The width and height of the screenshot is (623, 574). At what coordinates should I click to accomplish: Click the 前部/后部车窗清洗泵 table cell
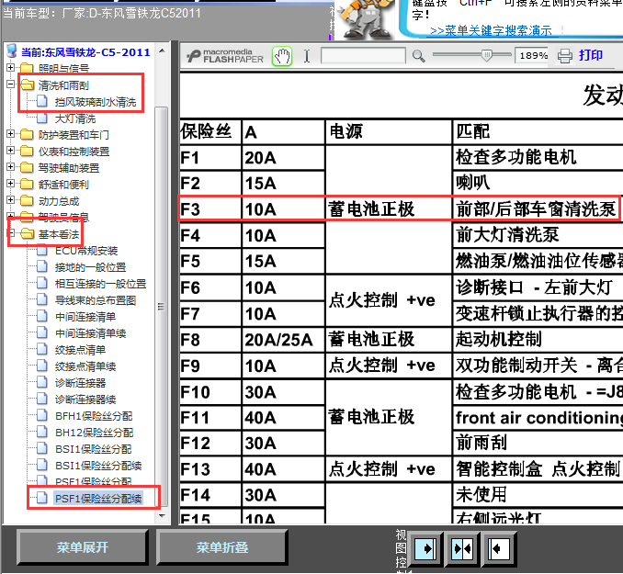click(536, 209)
